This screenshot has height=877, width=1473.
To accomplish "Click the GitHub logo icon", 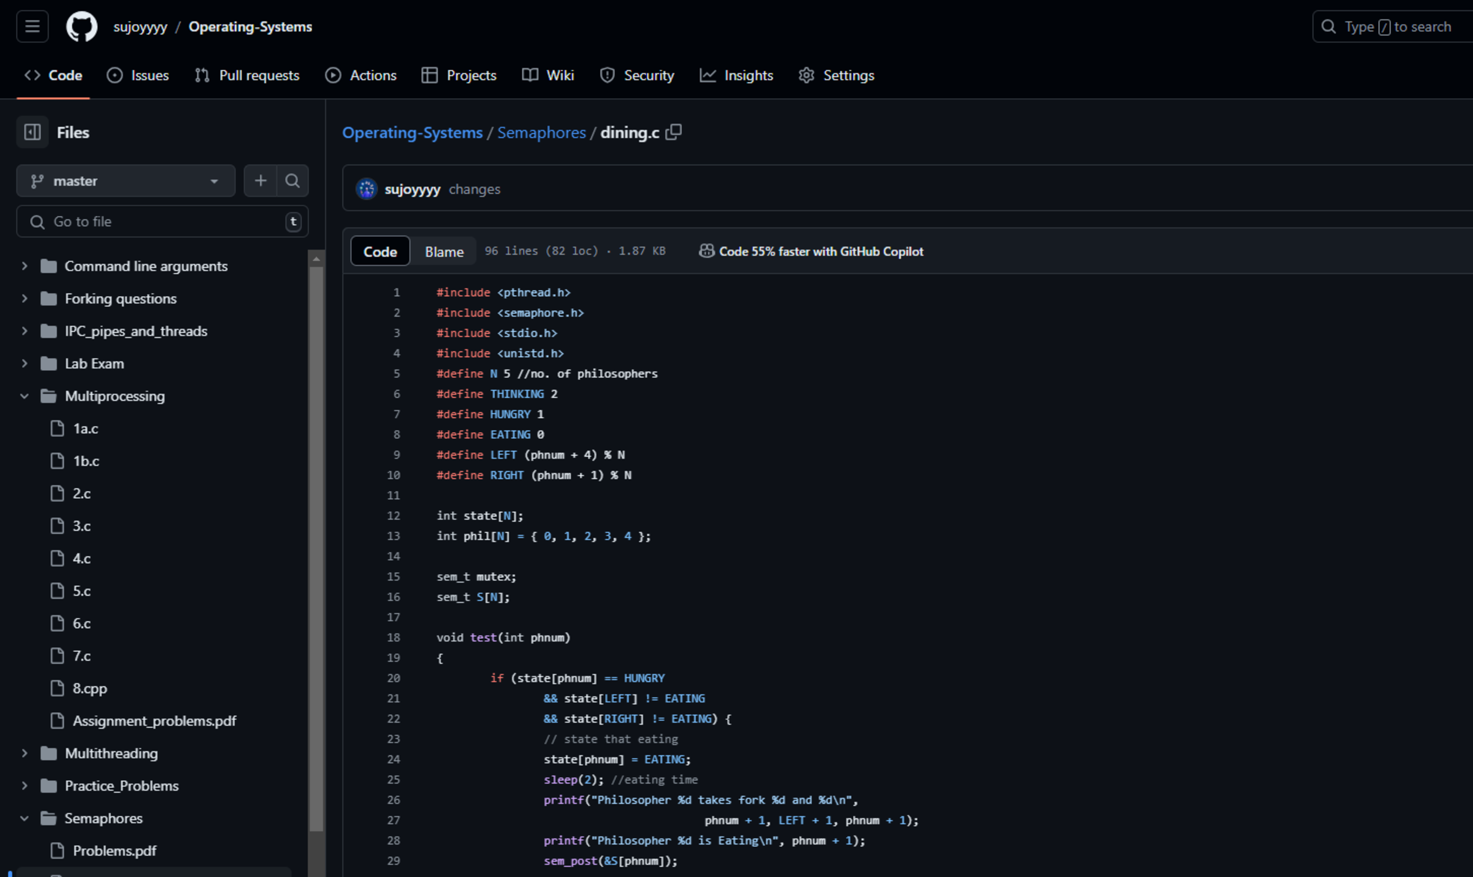I will pos(82,26).
